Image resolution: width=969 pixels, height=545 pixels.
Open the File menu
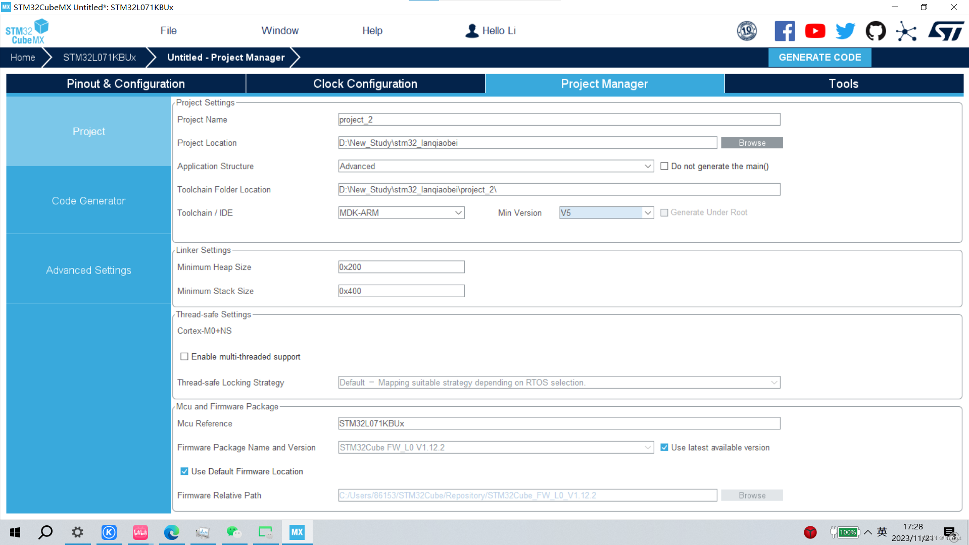click(168, 31)
